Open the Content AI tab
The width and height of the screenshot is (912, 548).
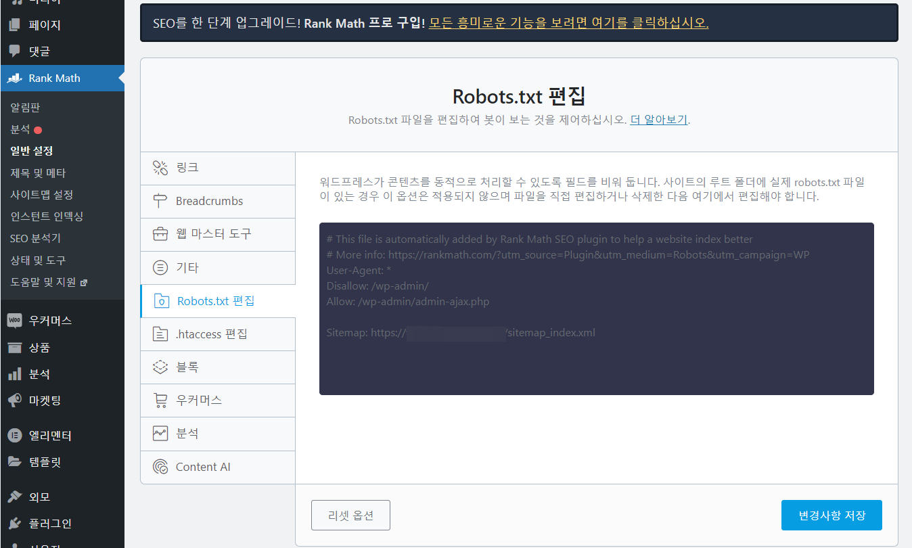pyautogui.click(x=218, y=467)
